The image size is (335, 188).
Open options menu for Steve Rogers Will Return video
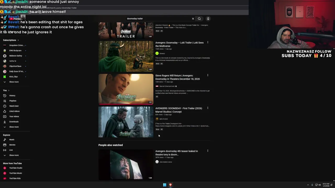tap(208, 75)
